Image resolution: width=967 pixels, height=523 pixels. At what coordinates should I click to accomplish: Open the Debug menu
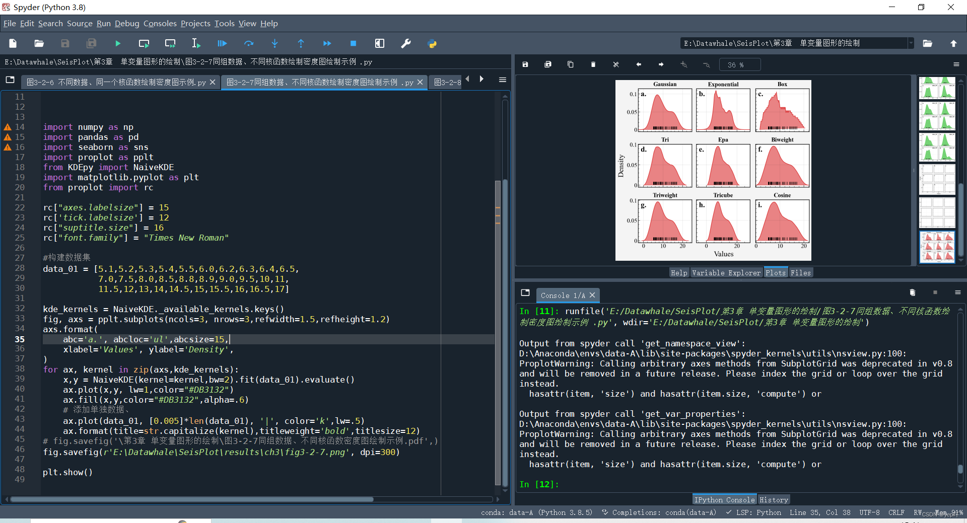click(x=127, y=23)
